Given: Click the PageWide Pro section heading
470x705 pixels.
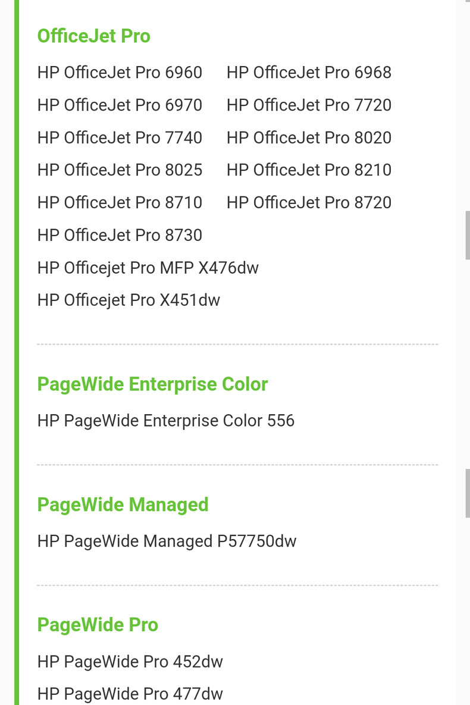Looking at the screenshot, I should 98,625.
